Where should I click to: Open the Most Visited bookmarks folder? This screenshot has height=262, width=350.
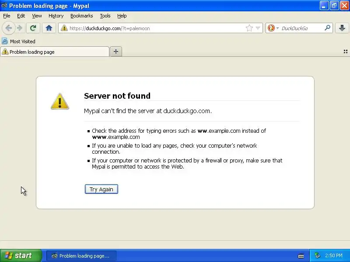[18, 41]
